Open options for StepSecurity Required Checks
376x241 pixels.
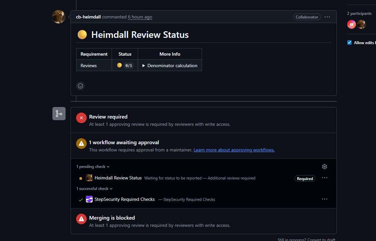point(325,199)
